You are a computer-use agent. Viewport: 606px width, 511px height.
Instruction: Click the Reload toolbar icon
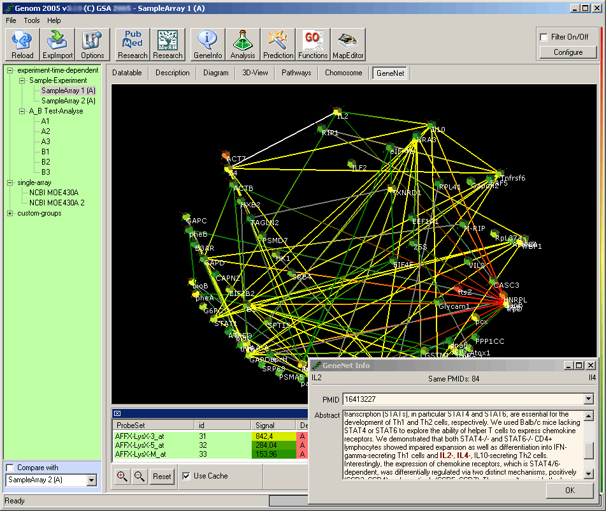coord(22,45)
